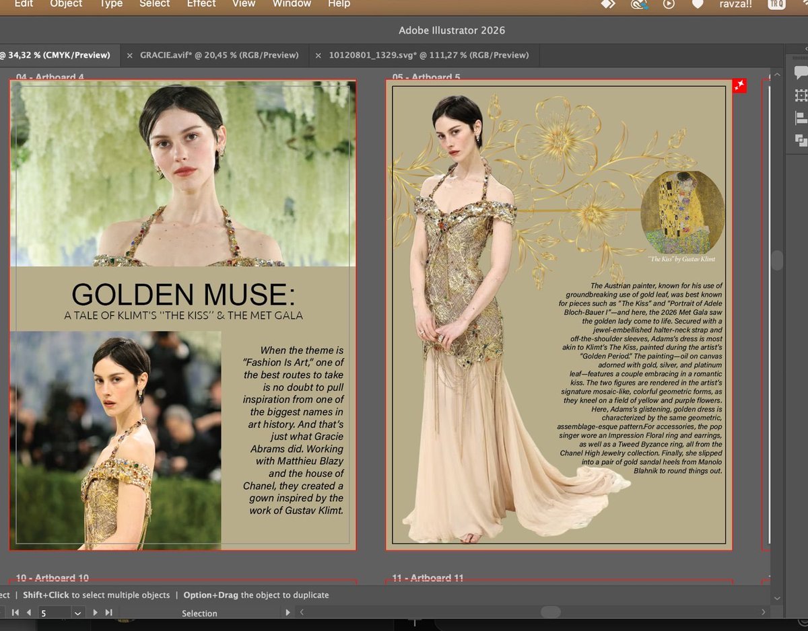Open the Object menu
This screenshot has height=631, width=808.
pos(66,3)
